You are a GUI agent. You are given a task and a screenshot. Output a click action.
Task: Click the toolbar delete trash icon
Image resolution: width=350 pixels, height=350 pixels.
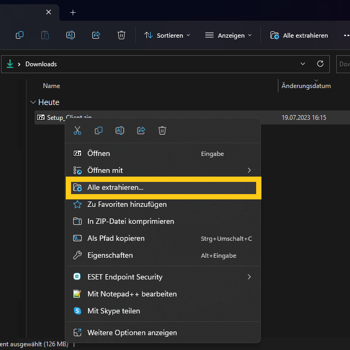pos(121,36)
